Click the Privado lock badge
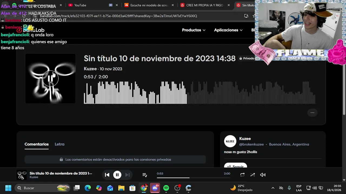346x194 pixels. 247,58
